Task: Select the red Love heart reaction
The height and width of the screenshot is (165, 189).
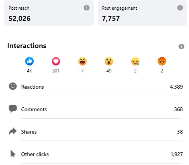Action: click(56, 61)
